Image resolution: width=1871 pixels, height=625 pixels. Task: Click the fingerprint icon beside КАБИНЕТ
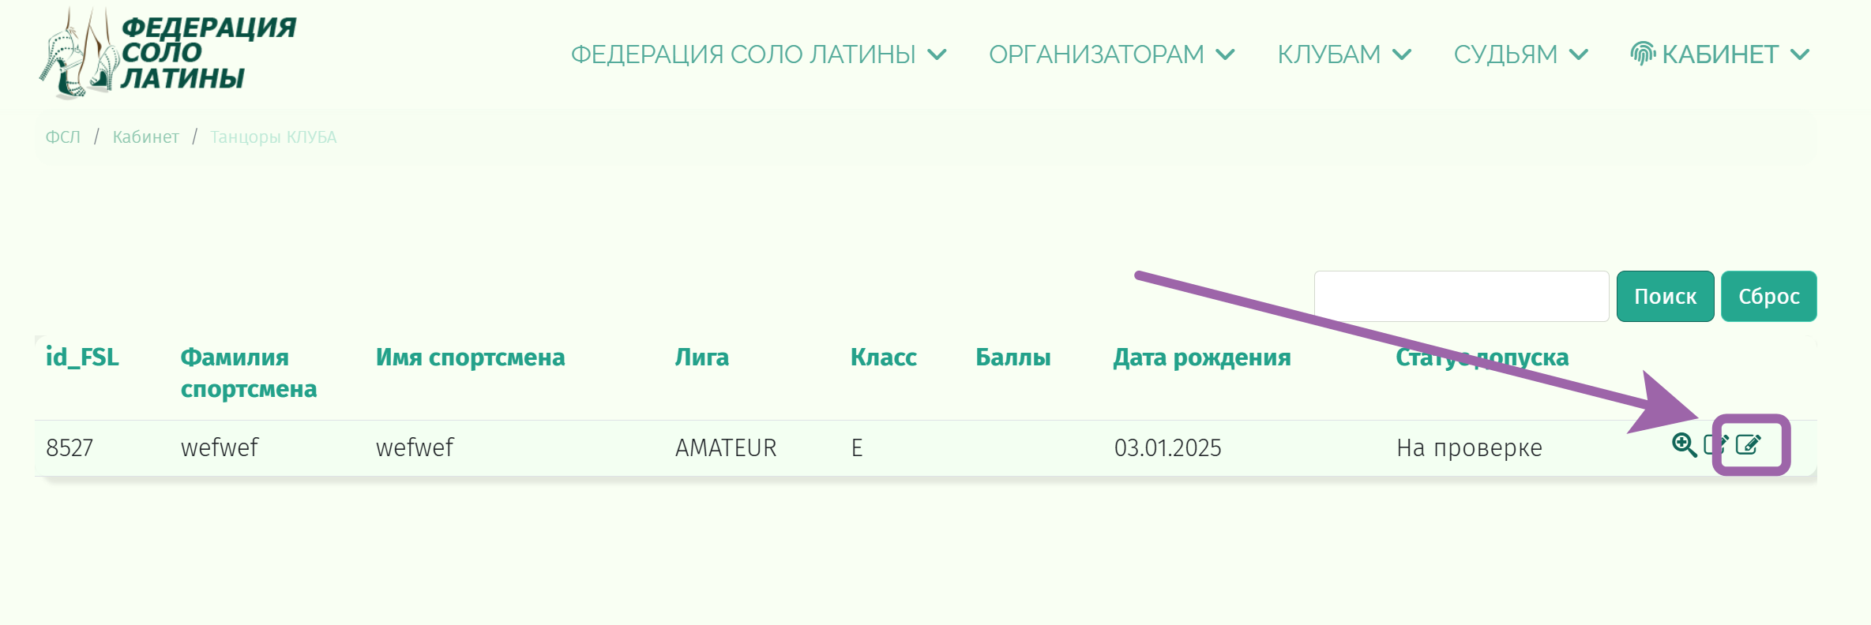click(1643, 54)
